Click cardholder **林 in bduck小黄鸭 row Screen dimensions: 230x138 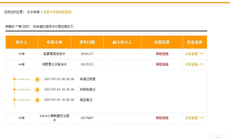pyautogui.click(x=21, y=118)
